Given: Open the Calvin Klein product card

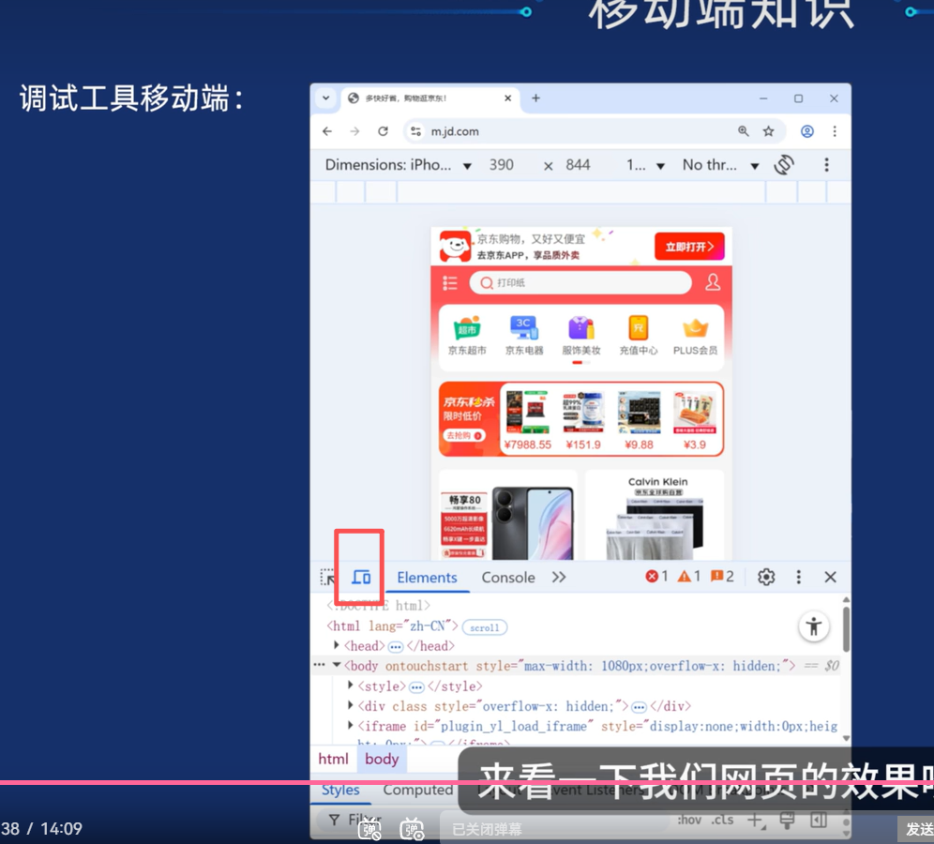Looking at the screenshot, I should (655, 515).
